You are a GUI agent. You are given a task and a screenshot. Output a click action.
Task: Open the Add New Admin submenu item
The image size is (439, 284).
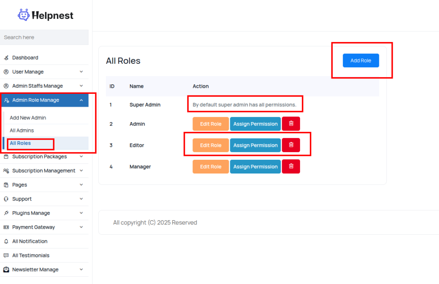pyautogui.click(x=28, y=118)
